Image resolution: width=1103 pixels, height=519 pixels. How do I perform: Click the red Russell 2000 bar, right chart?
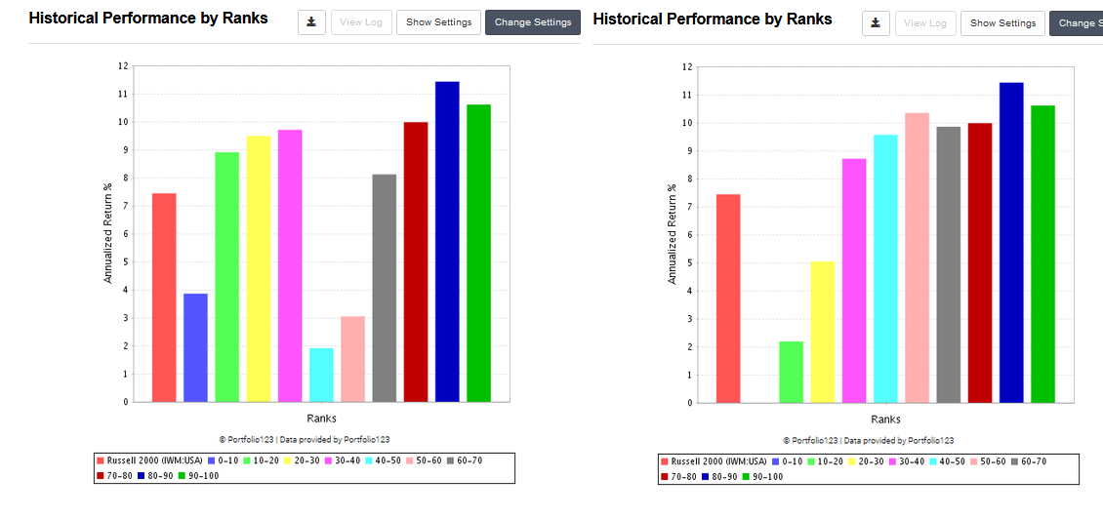pos(729,299)
